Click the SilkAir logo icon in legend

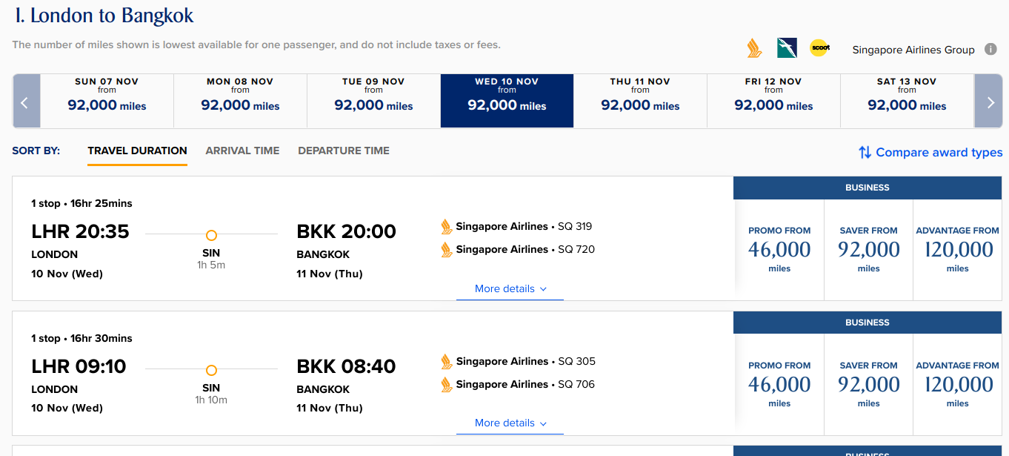(787, 48)
